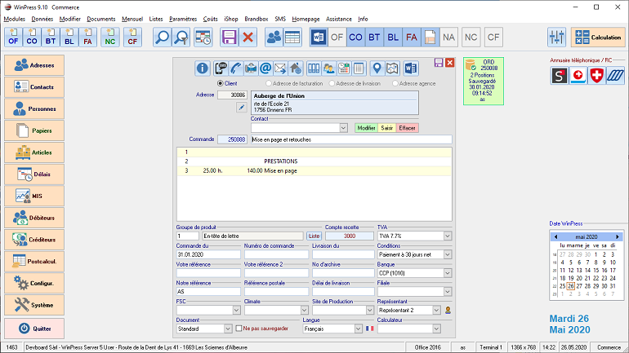Open the Modules menu
Image resolution: width=629 pixels, height=353 pixels.
[15, 19]
